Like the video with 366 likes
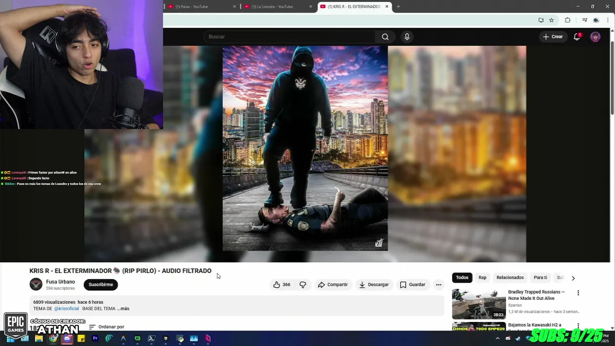 282,284
